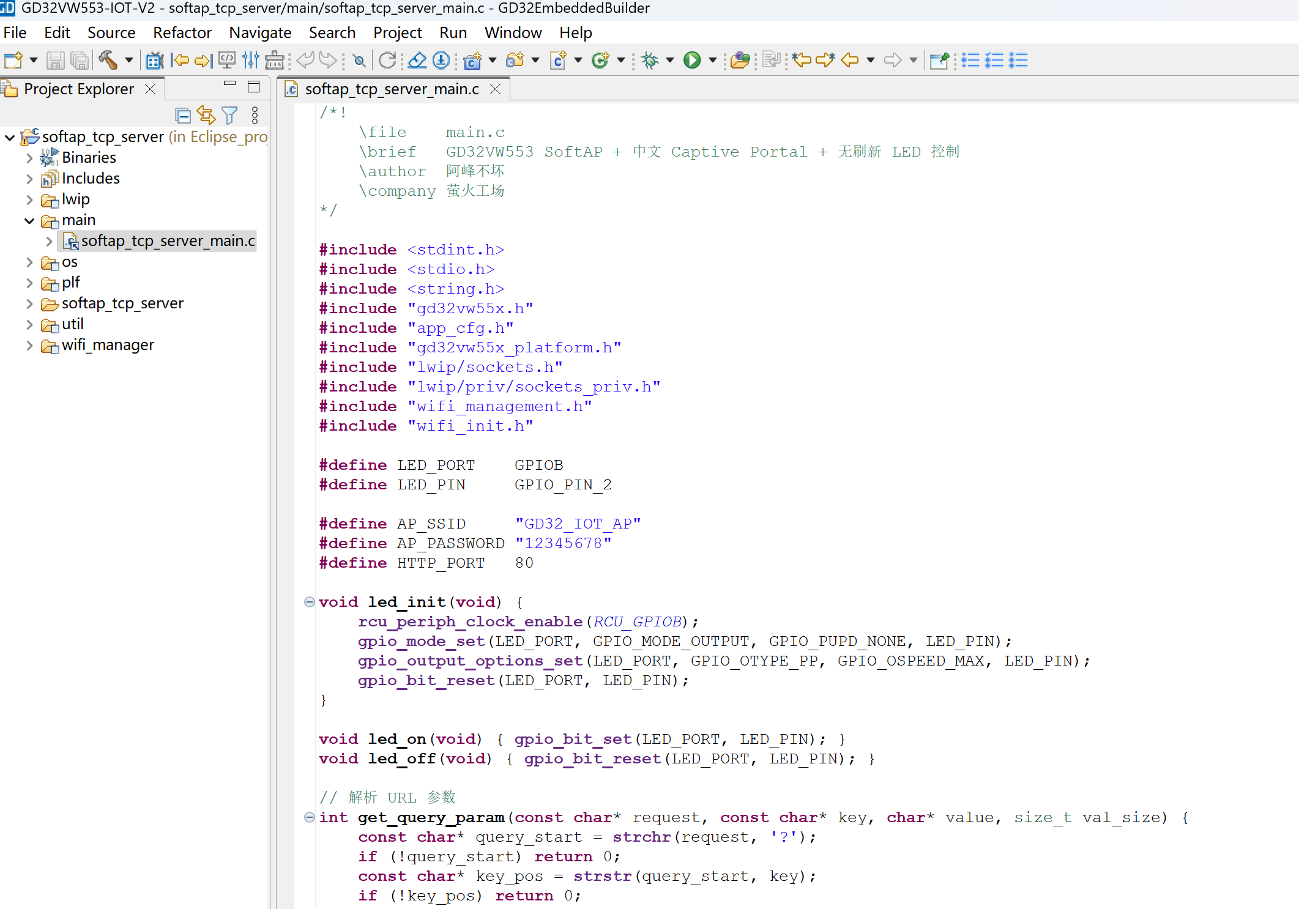Click the Save icon in toolbar
The height and width of the screenshot is (909, 1299).
pos(55,60)
